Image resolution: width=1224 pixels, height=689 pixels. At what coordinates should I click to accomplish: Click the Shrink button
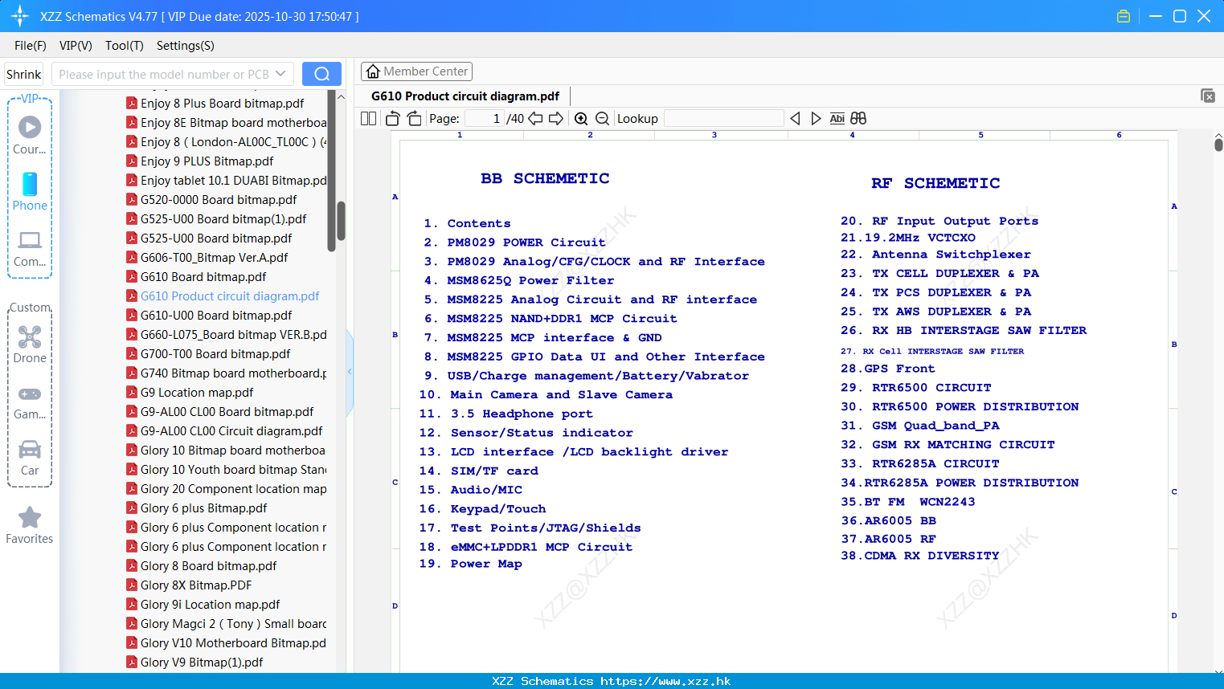point(24,74)
